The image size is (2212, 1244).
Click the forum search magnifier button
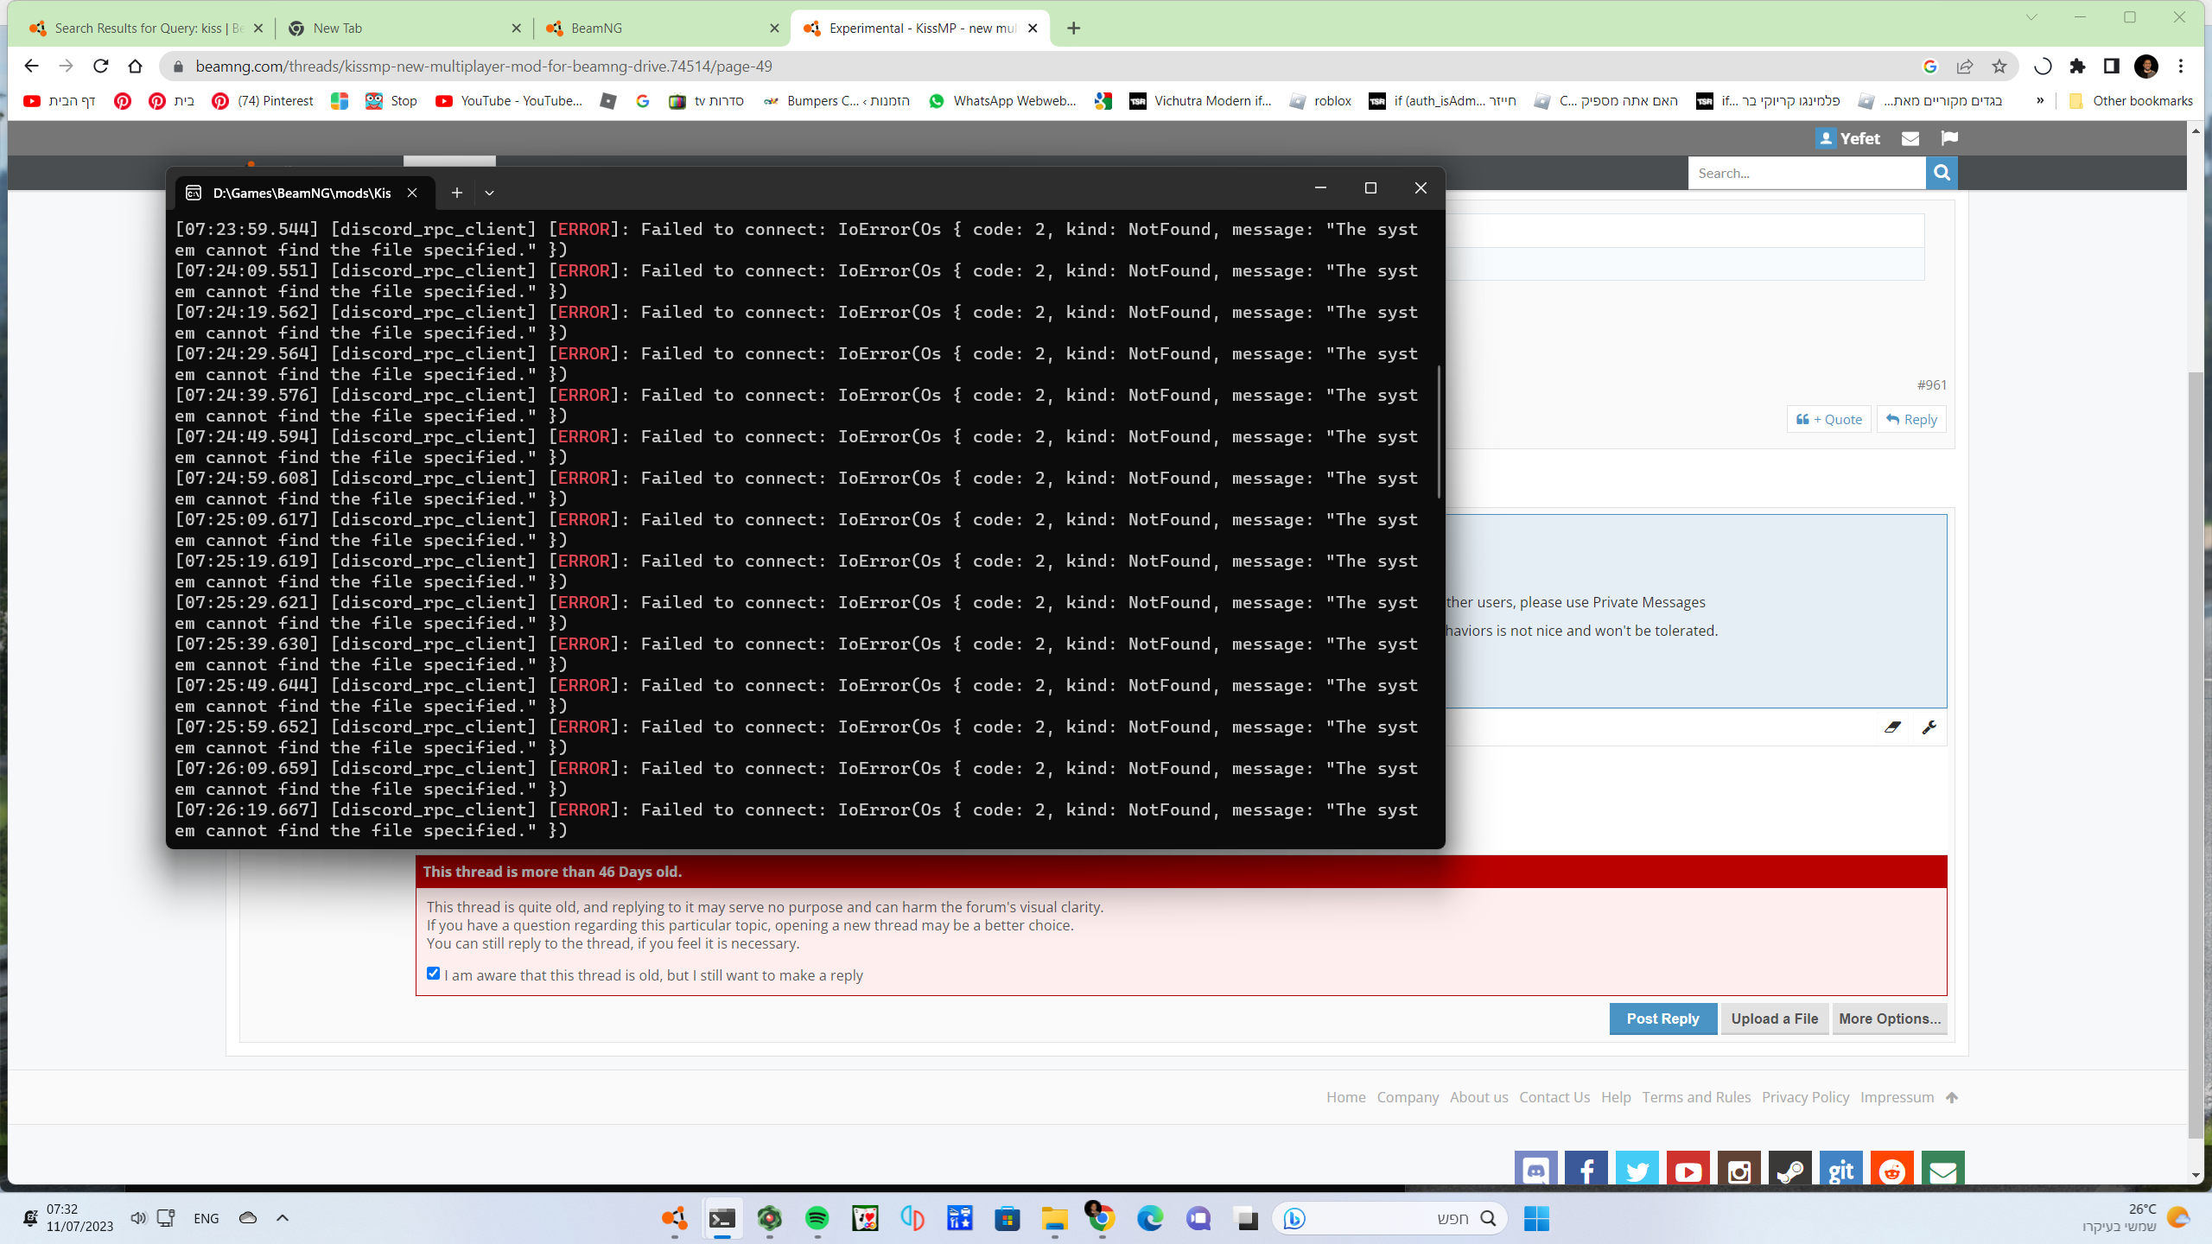click(x=1942, y=173)
